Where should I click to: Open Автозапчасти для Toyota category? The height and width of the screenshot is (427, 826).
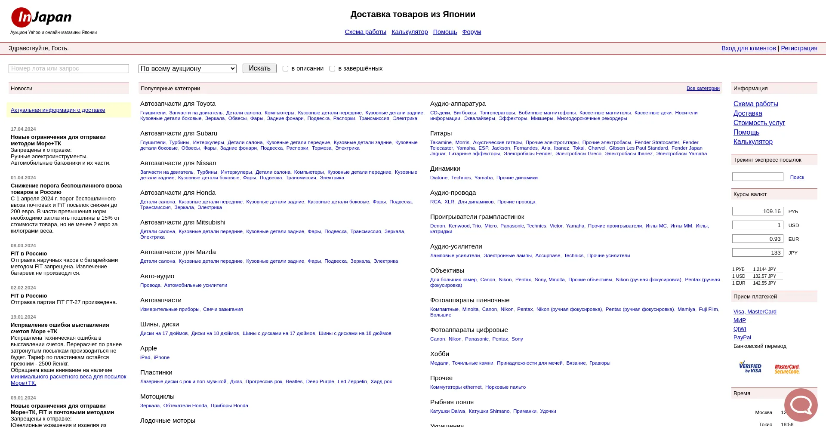pos(178,104)
